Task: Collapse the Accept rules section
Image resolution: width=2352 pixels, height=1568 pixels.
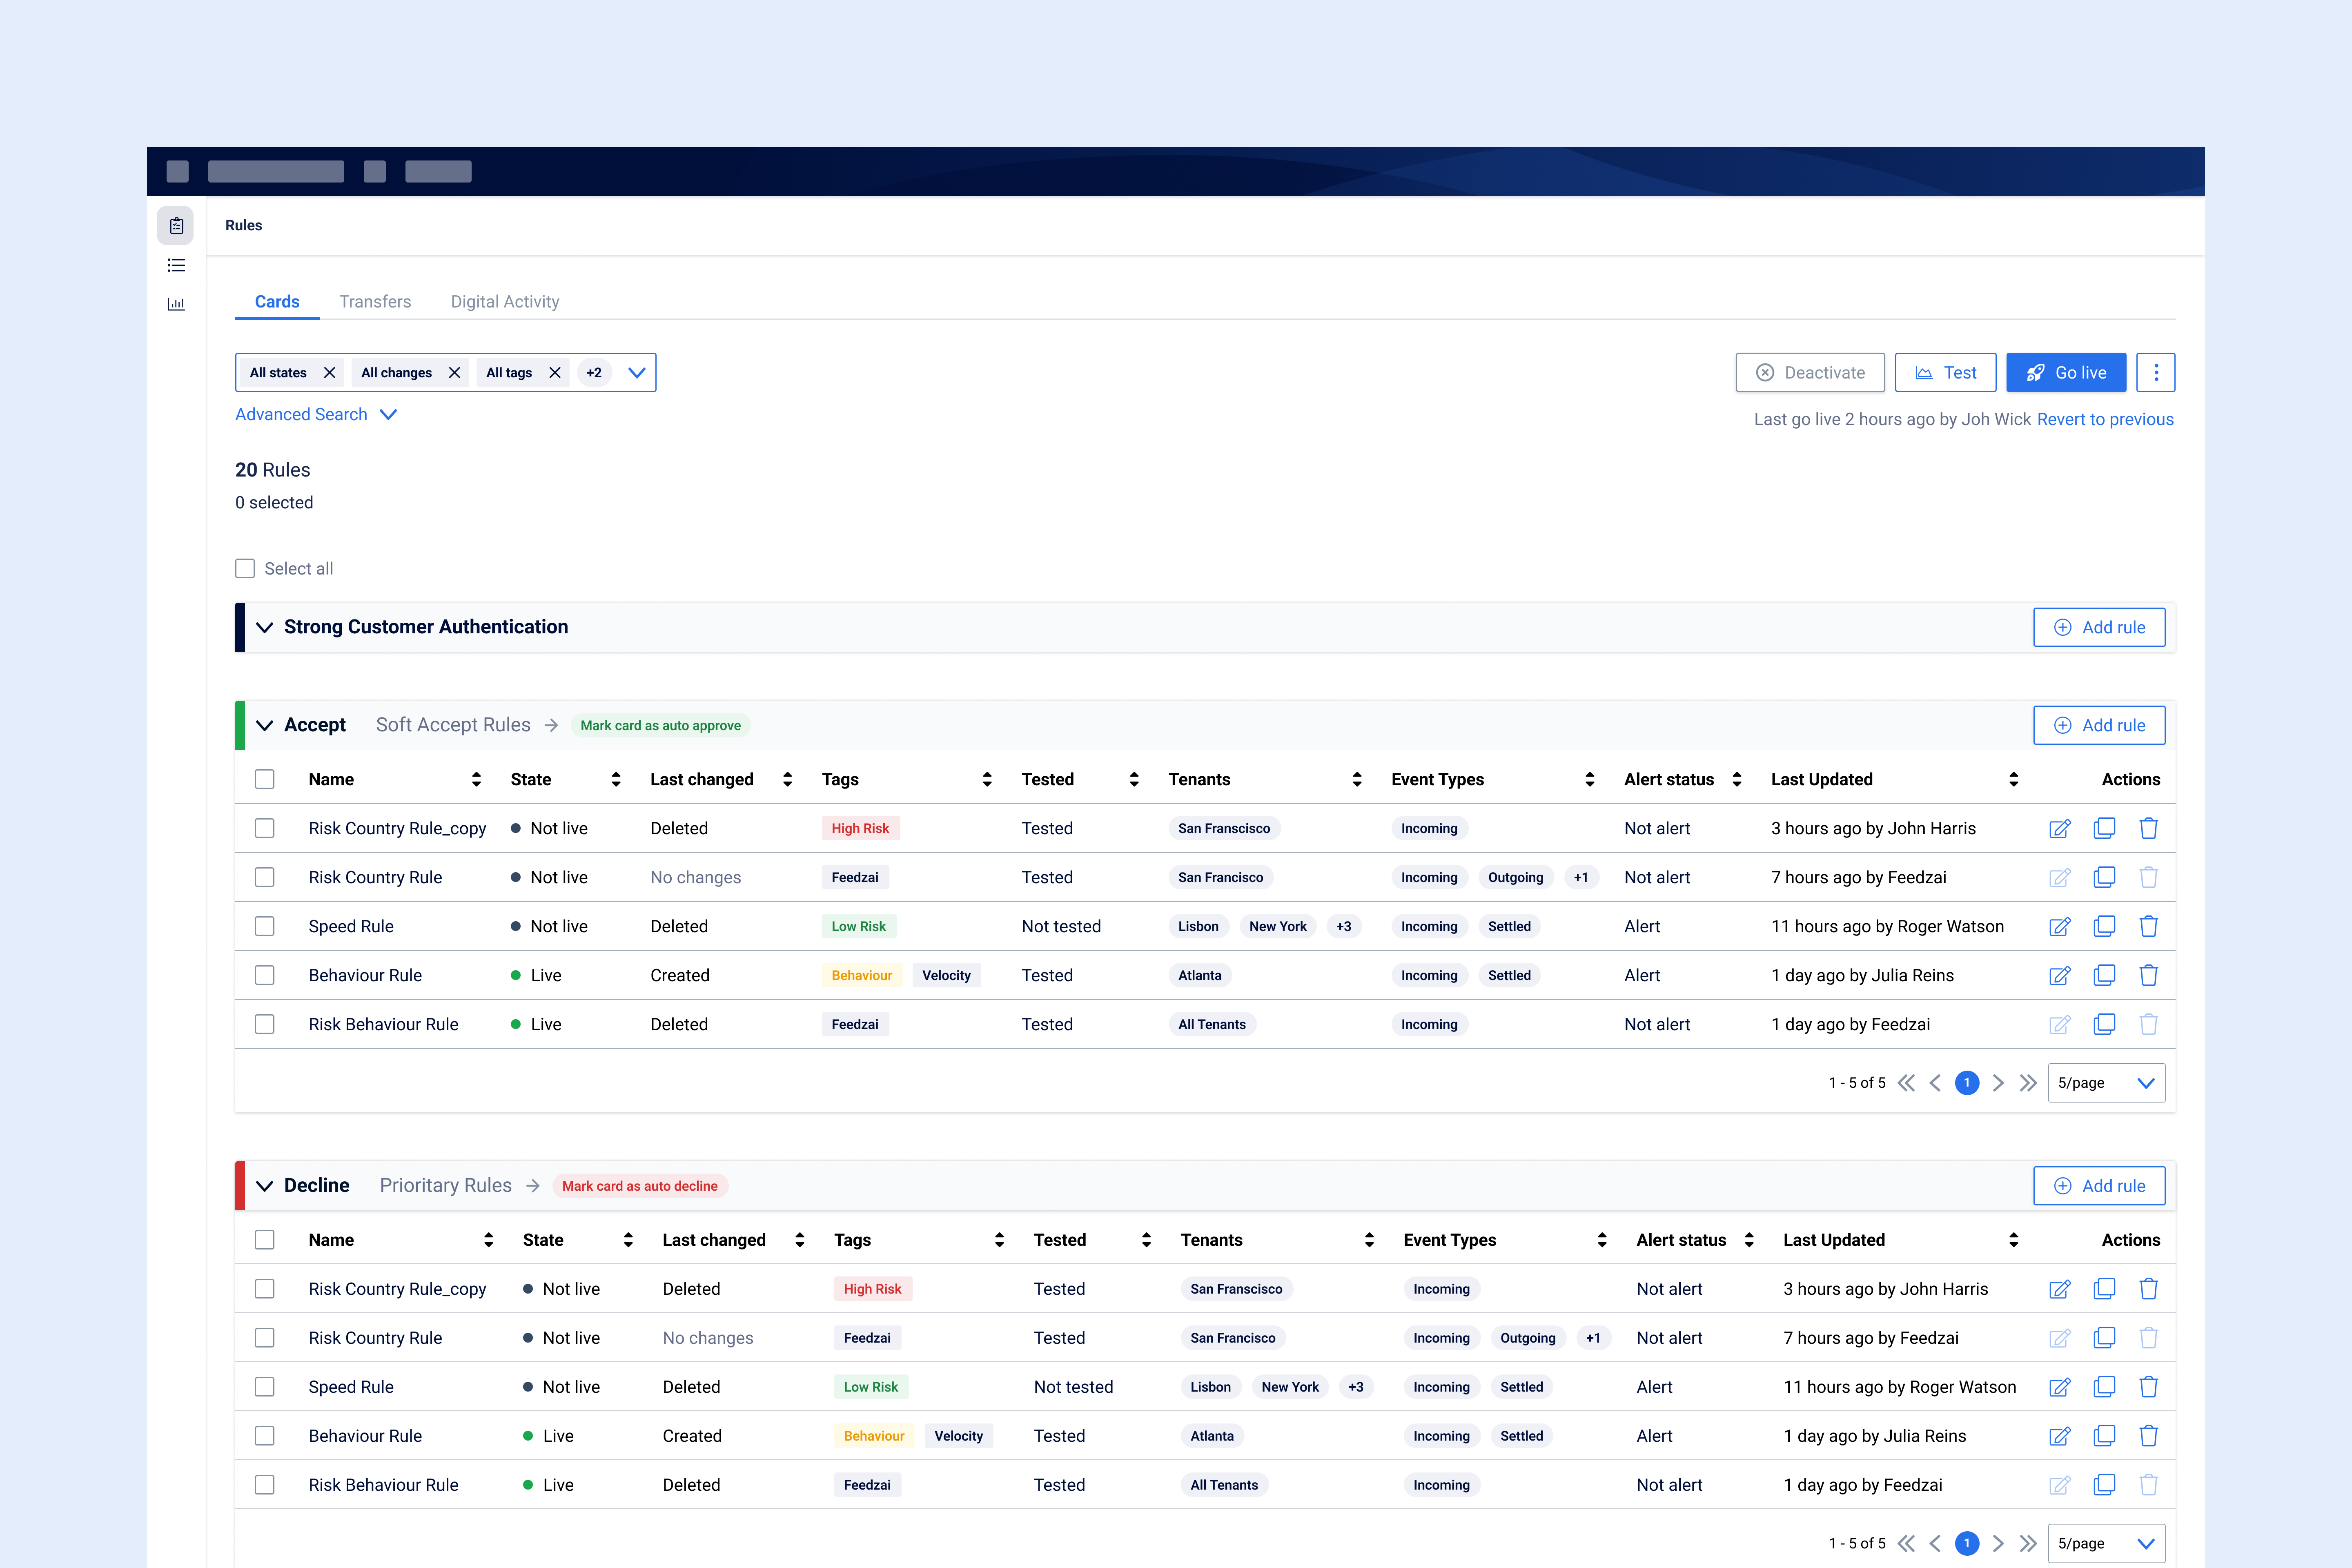Action: (x=264, y=725)
